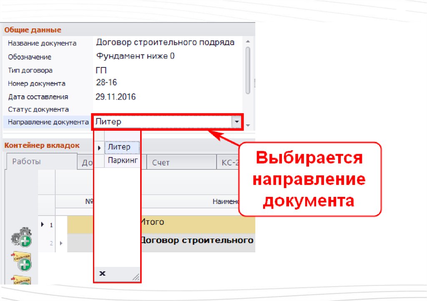Click the Направление документа label
The height and width of the screenshot is (301, 427).
pos(48,122)
